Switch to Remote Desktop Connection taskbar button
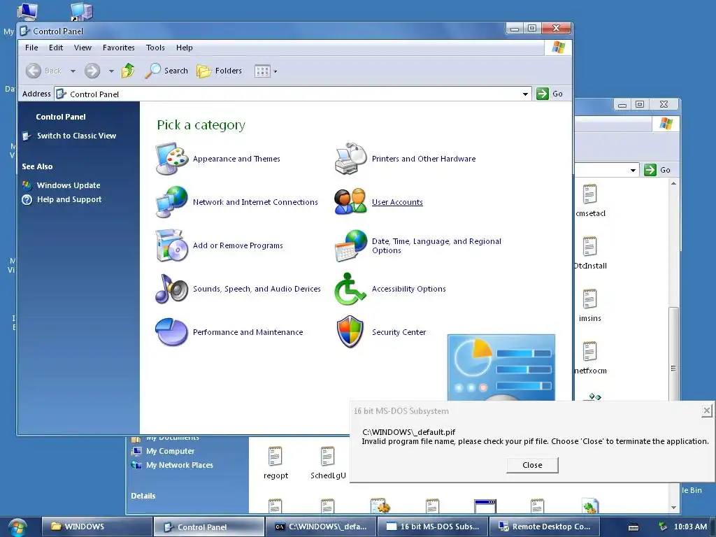716x537 pixels. coord(544,527)
